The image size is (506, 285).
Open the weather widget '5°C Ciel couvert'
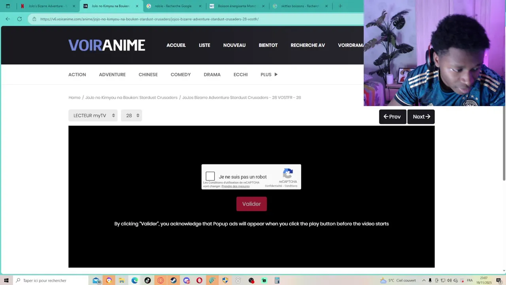[398, 280]
